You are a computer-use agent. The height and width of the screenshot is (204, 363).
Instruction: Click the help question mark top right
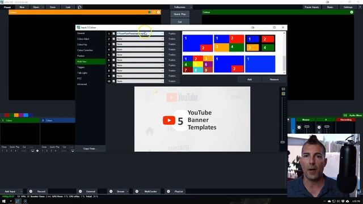click(360, 7)
